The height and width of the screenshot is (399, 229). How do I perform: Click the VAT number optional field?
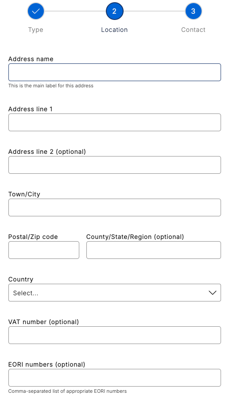[x=115, y=335]
